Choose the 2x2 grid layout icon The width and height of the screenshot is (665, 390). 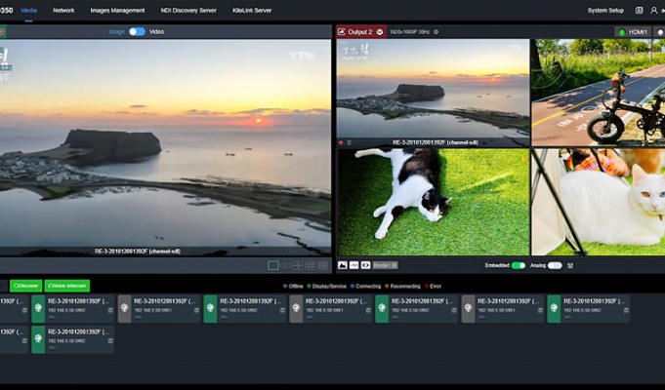click(x=298, y=265)
